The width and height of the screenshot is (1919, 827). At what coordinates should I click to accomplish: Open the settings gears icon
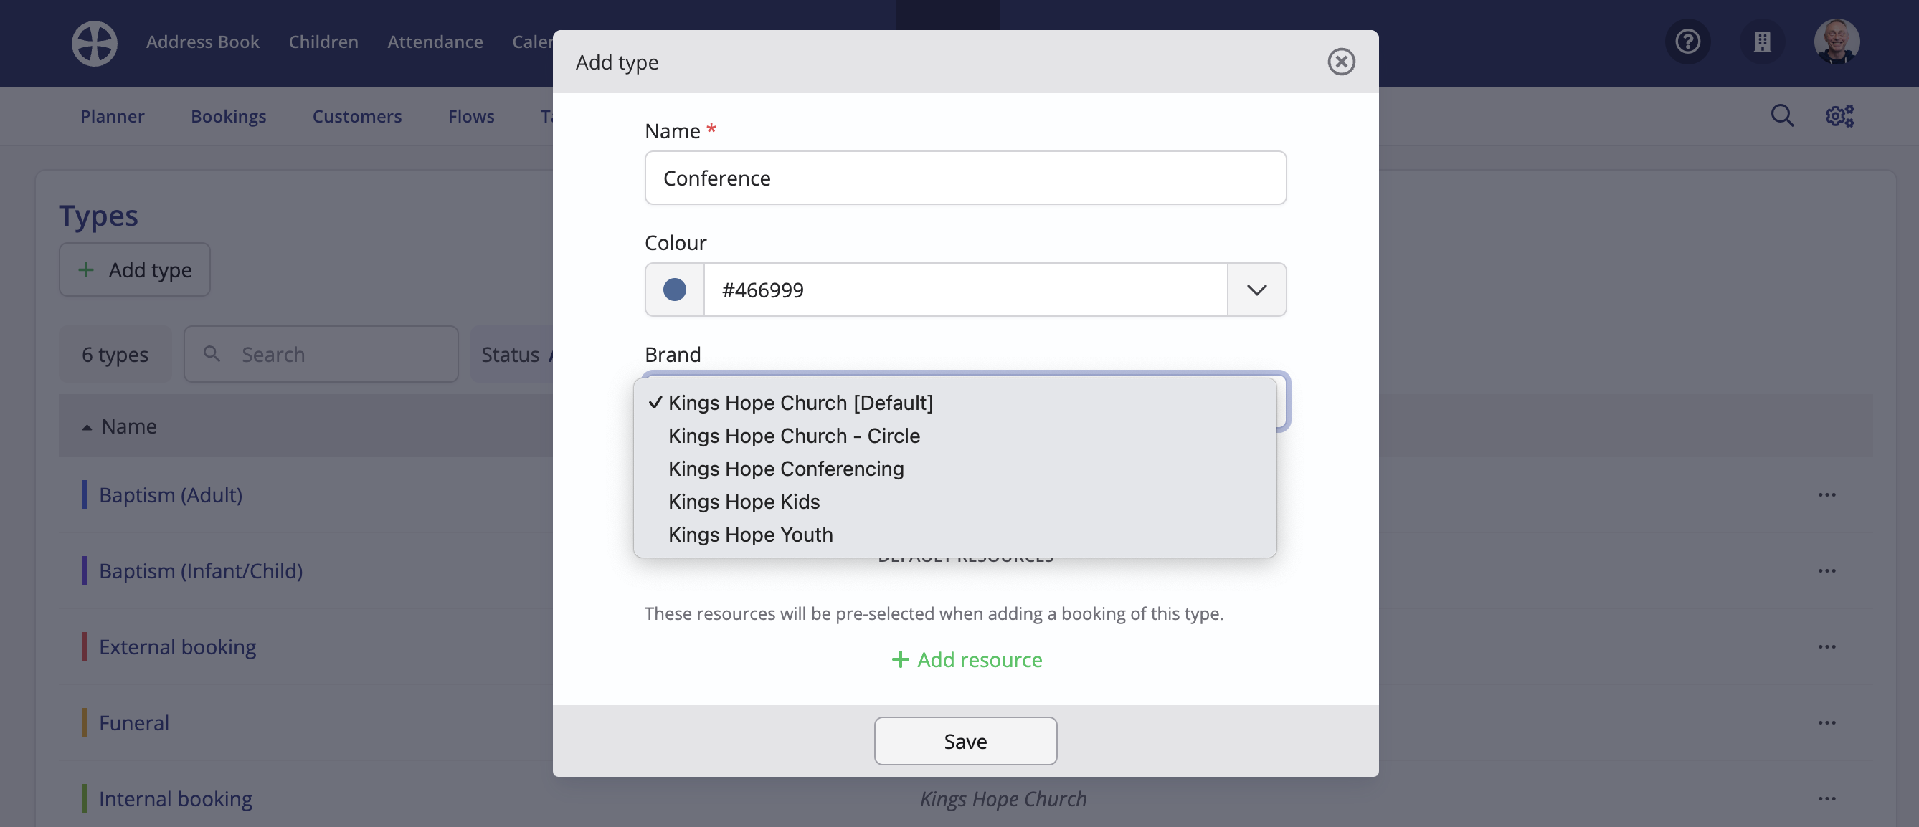[x=1839, y=115]
